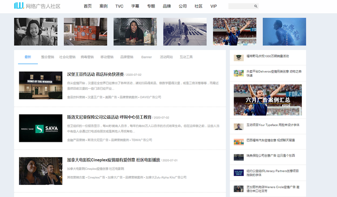Click the 汉堡王广告 tag

click(x=95, y=97)
